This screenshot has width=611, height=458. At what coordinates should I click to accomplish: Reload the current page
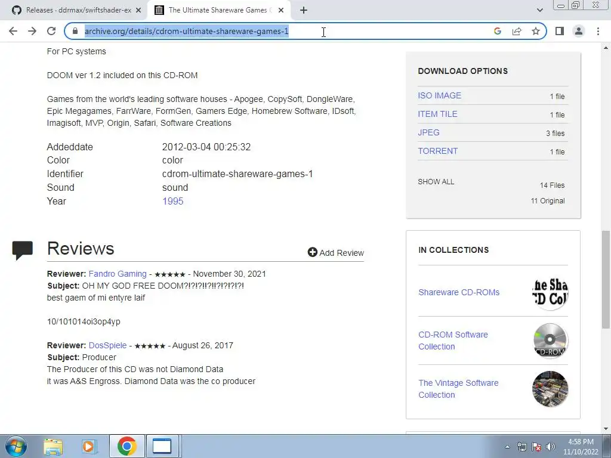(51, 31)
